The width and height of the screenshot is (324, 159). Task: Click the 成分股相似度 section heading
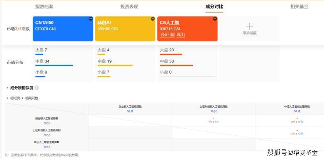22,88
